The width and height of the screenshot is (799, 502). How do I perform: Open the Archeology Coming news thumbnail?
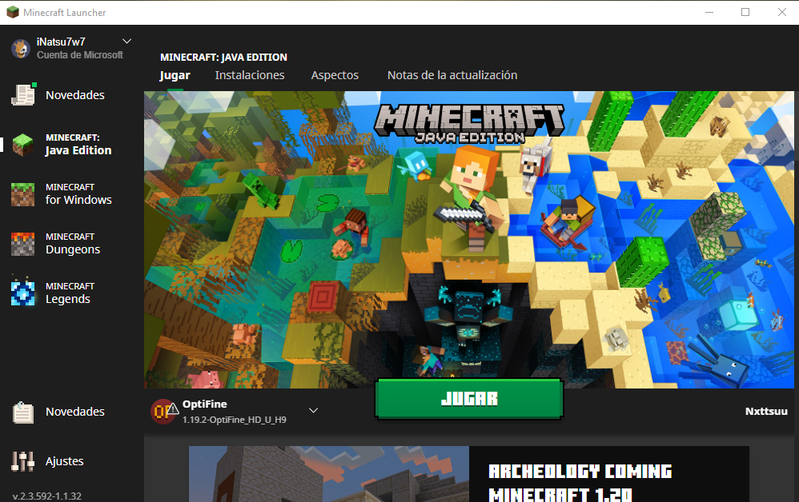click(329, 474)
